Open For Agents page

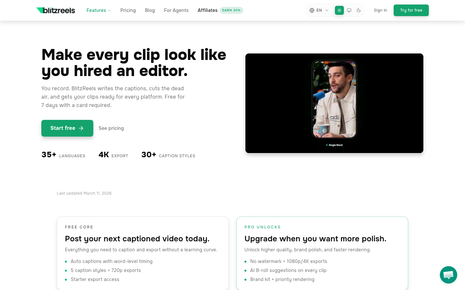tap(176, 10)
